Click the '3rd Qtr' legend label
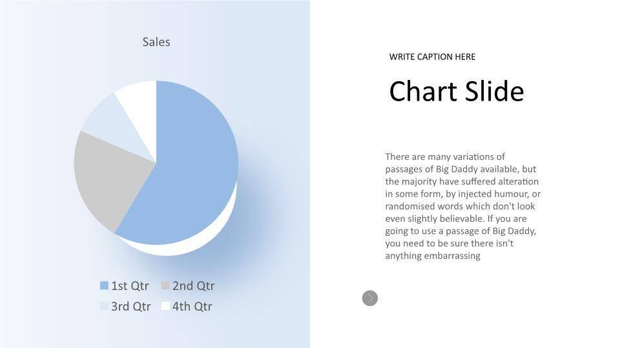 (130, 306)
